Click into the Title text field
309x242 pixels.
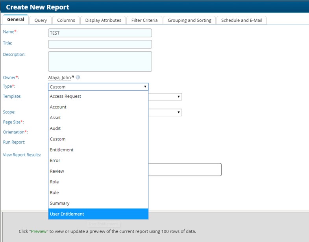coord(100,44)
